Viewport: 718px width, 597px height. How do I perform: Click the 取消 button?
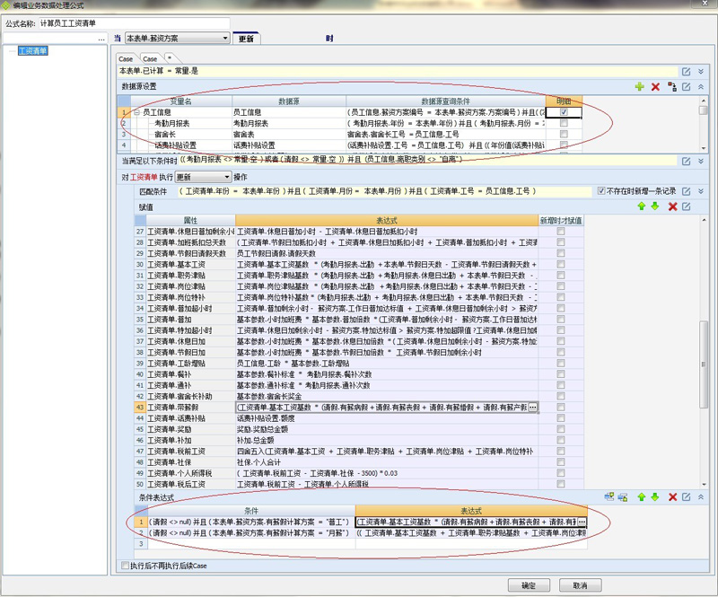point(580,585)
